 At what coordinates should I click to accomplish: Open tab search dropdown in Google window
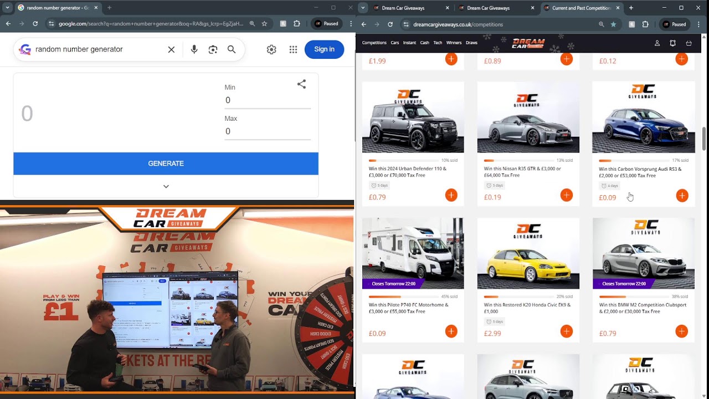[8, 8]
